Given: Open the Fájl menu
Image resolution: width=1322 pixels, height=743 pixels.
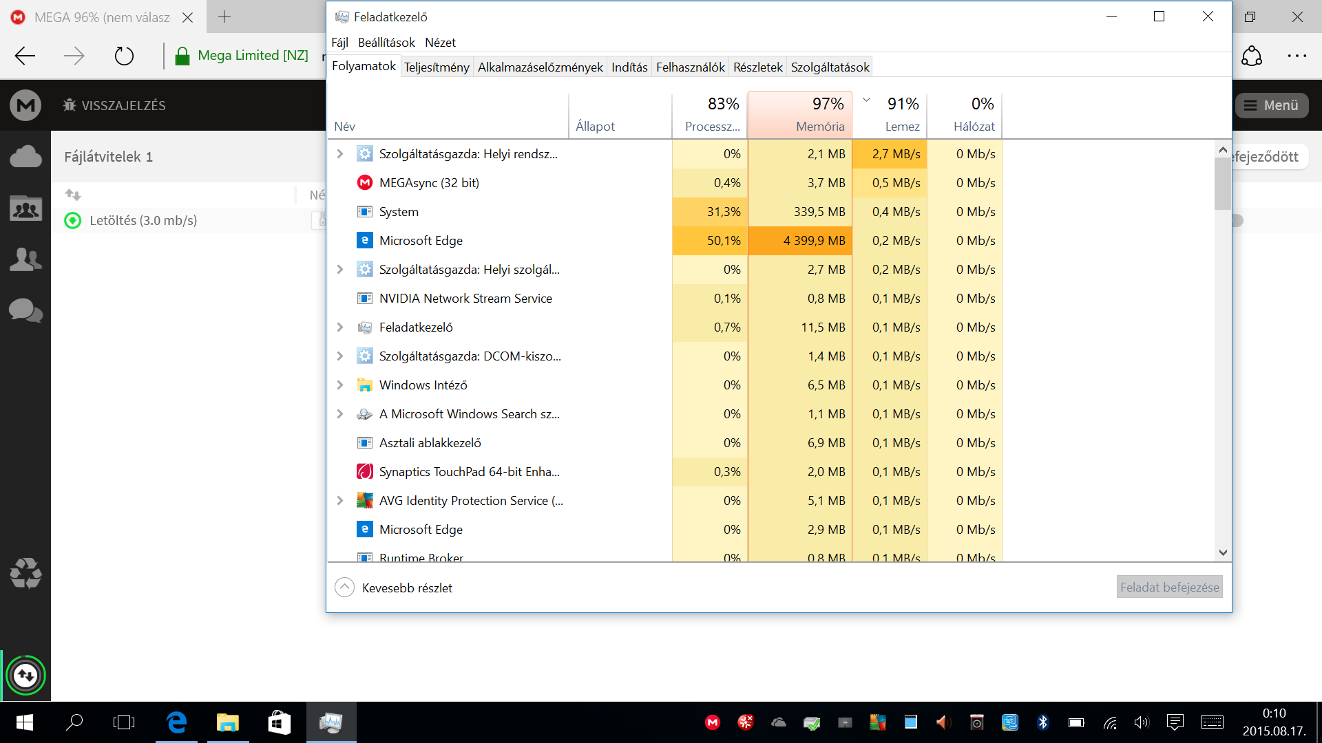Looking at the screenshot, I should pyautogui.click(x=339, y=43).
